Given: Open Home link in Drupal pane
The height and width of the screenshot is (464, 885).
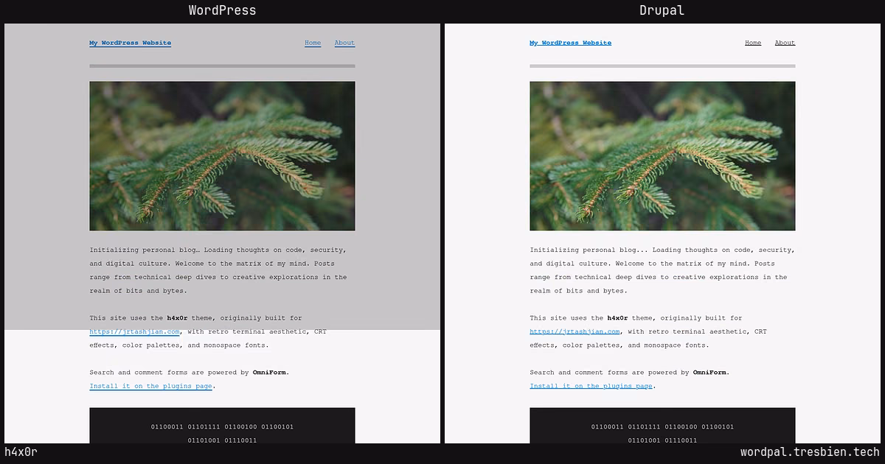Looking at the screenshot, I should (x=753, y=43).
